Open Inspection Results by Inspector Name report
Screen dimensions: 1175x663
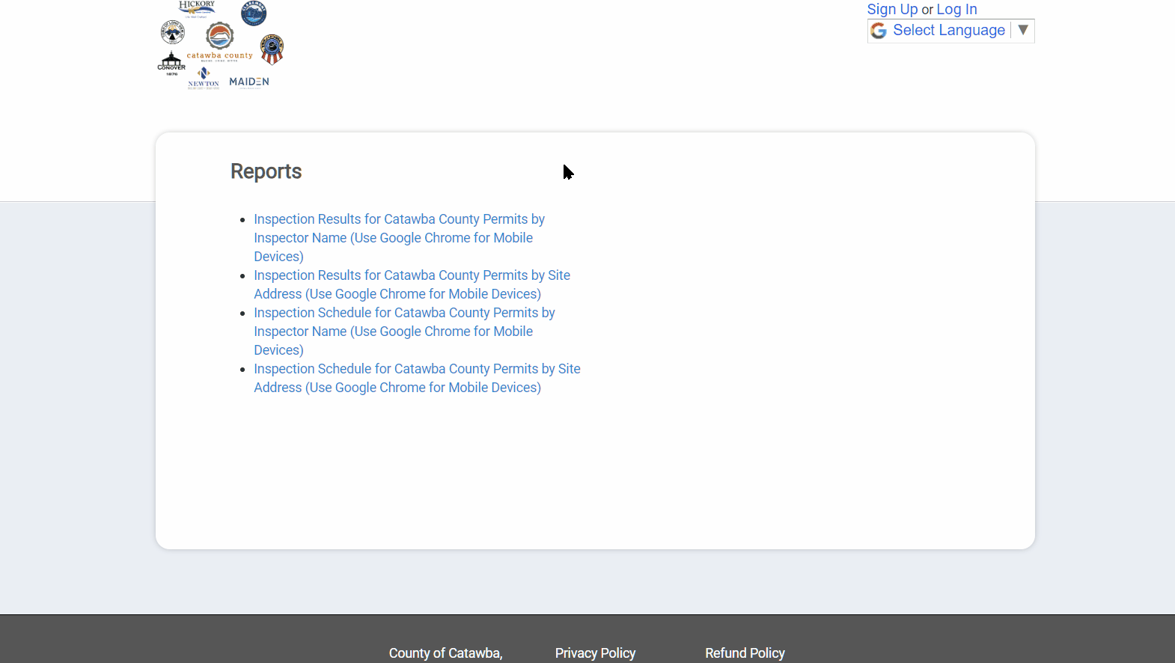399,237
